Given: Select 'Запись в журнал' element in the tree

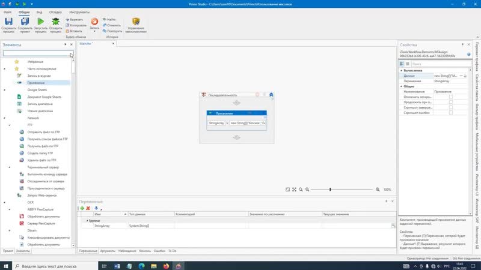Looking at the screenshot, I should (x=39, y=76).
